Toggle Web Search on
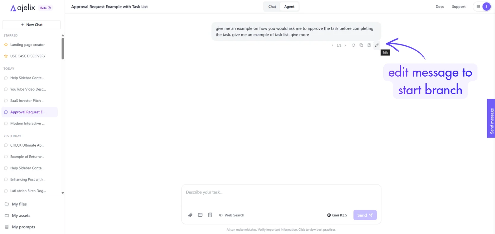This screenshot has height=234, width=495. (231, 215)
